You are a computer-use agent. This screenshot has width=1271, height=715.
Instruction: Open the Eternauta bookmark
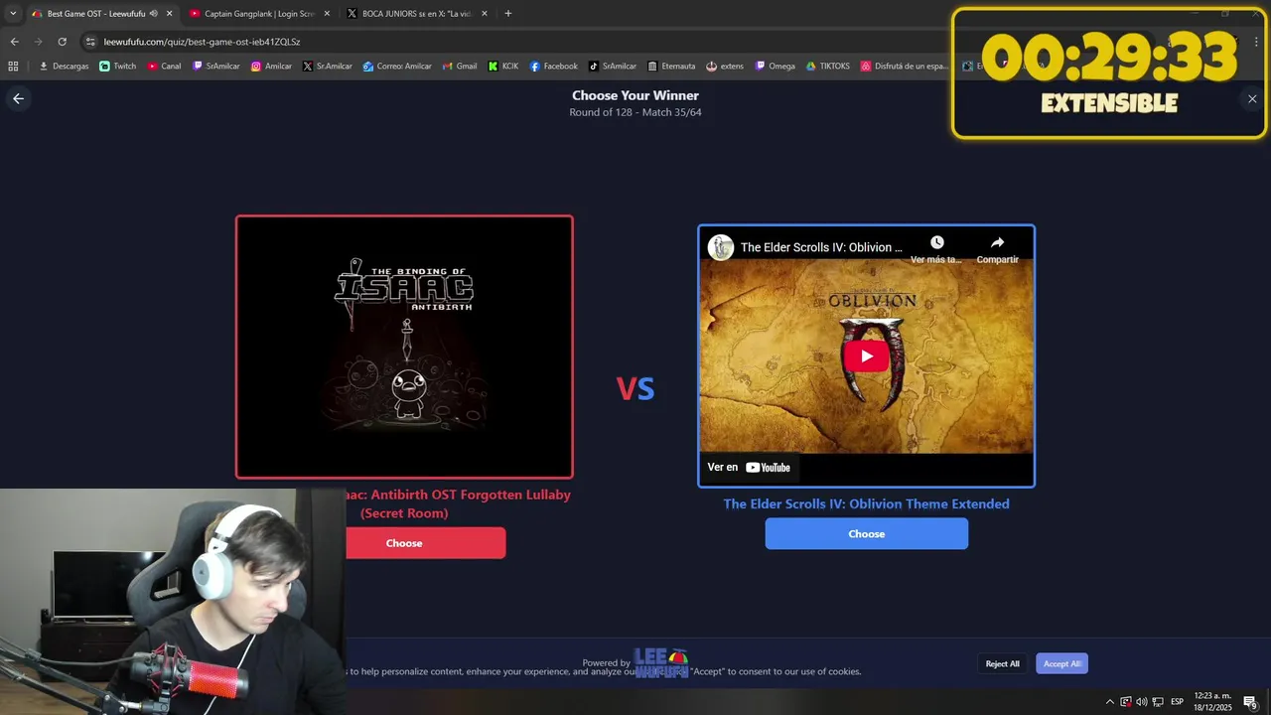[x=671, y=67]
